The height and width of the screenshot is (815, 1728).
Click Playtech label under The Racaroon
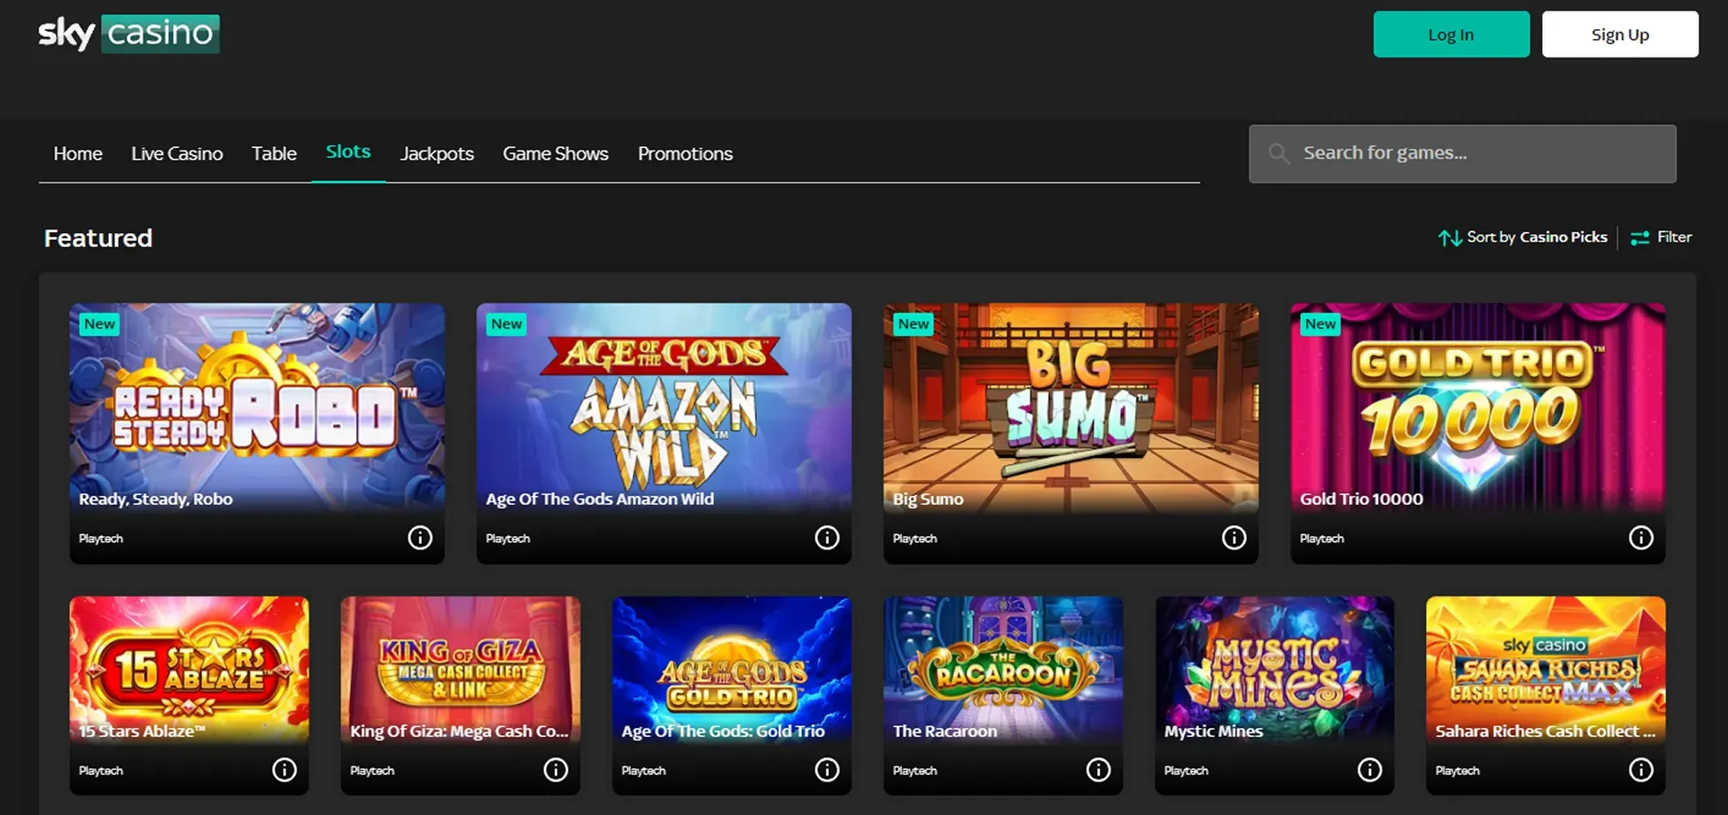(915, 771)
